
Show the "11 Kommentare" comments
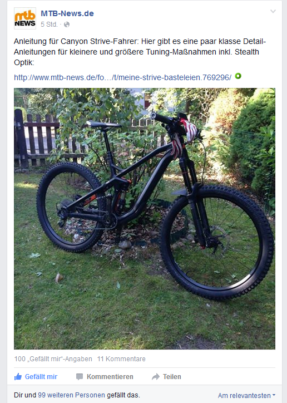(x=121, y=359)
